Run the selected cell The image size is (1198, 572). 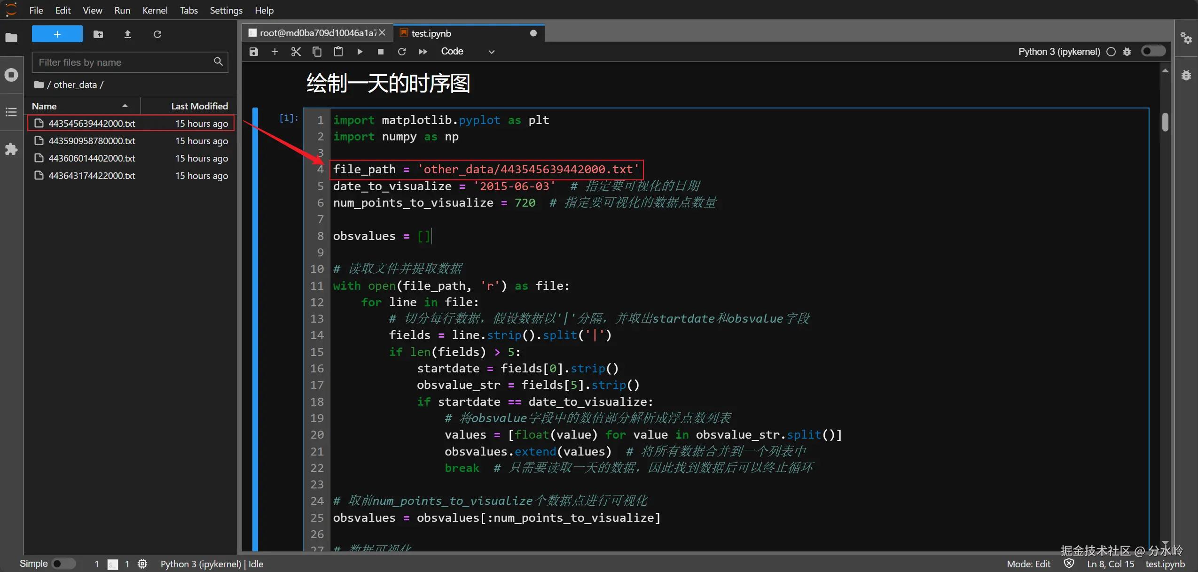coord(360,52)
